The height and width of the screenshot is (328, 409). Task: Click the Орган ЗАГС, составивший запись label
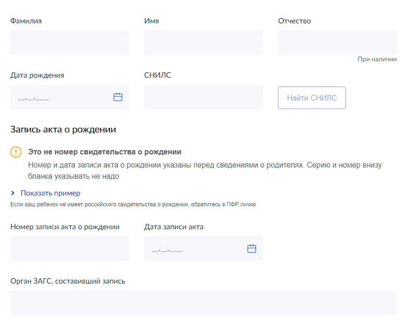(x=68, y=281)
